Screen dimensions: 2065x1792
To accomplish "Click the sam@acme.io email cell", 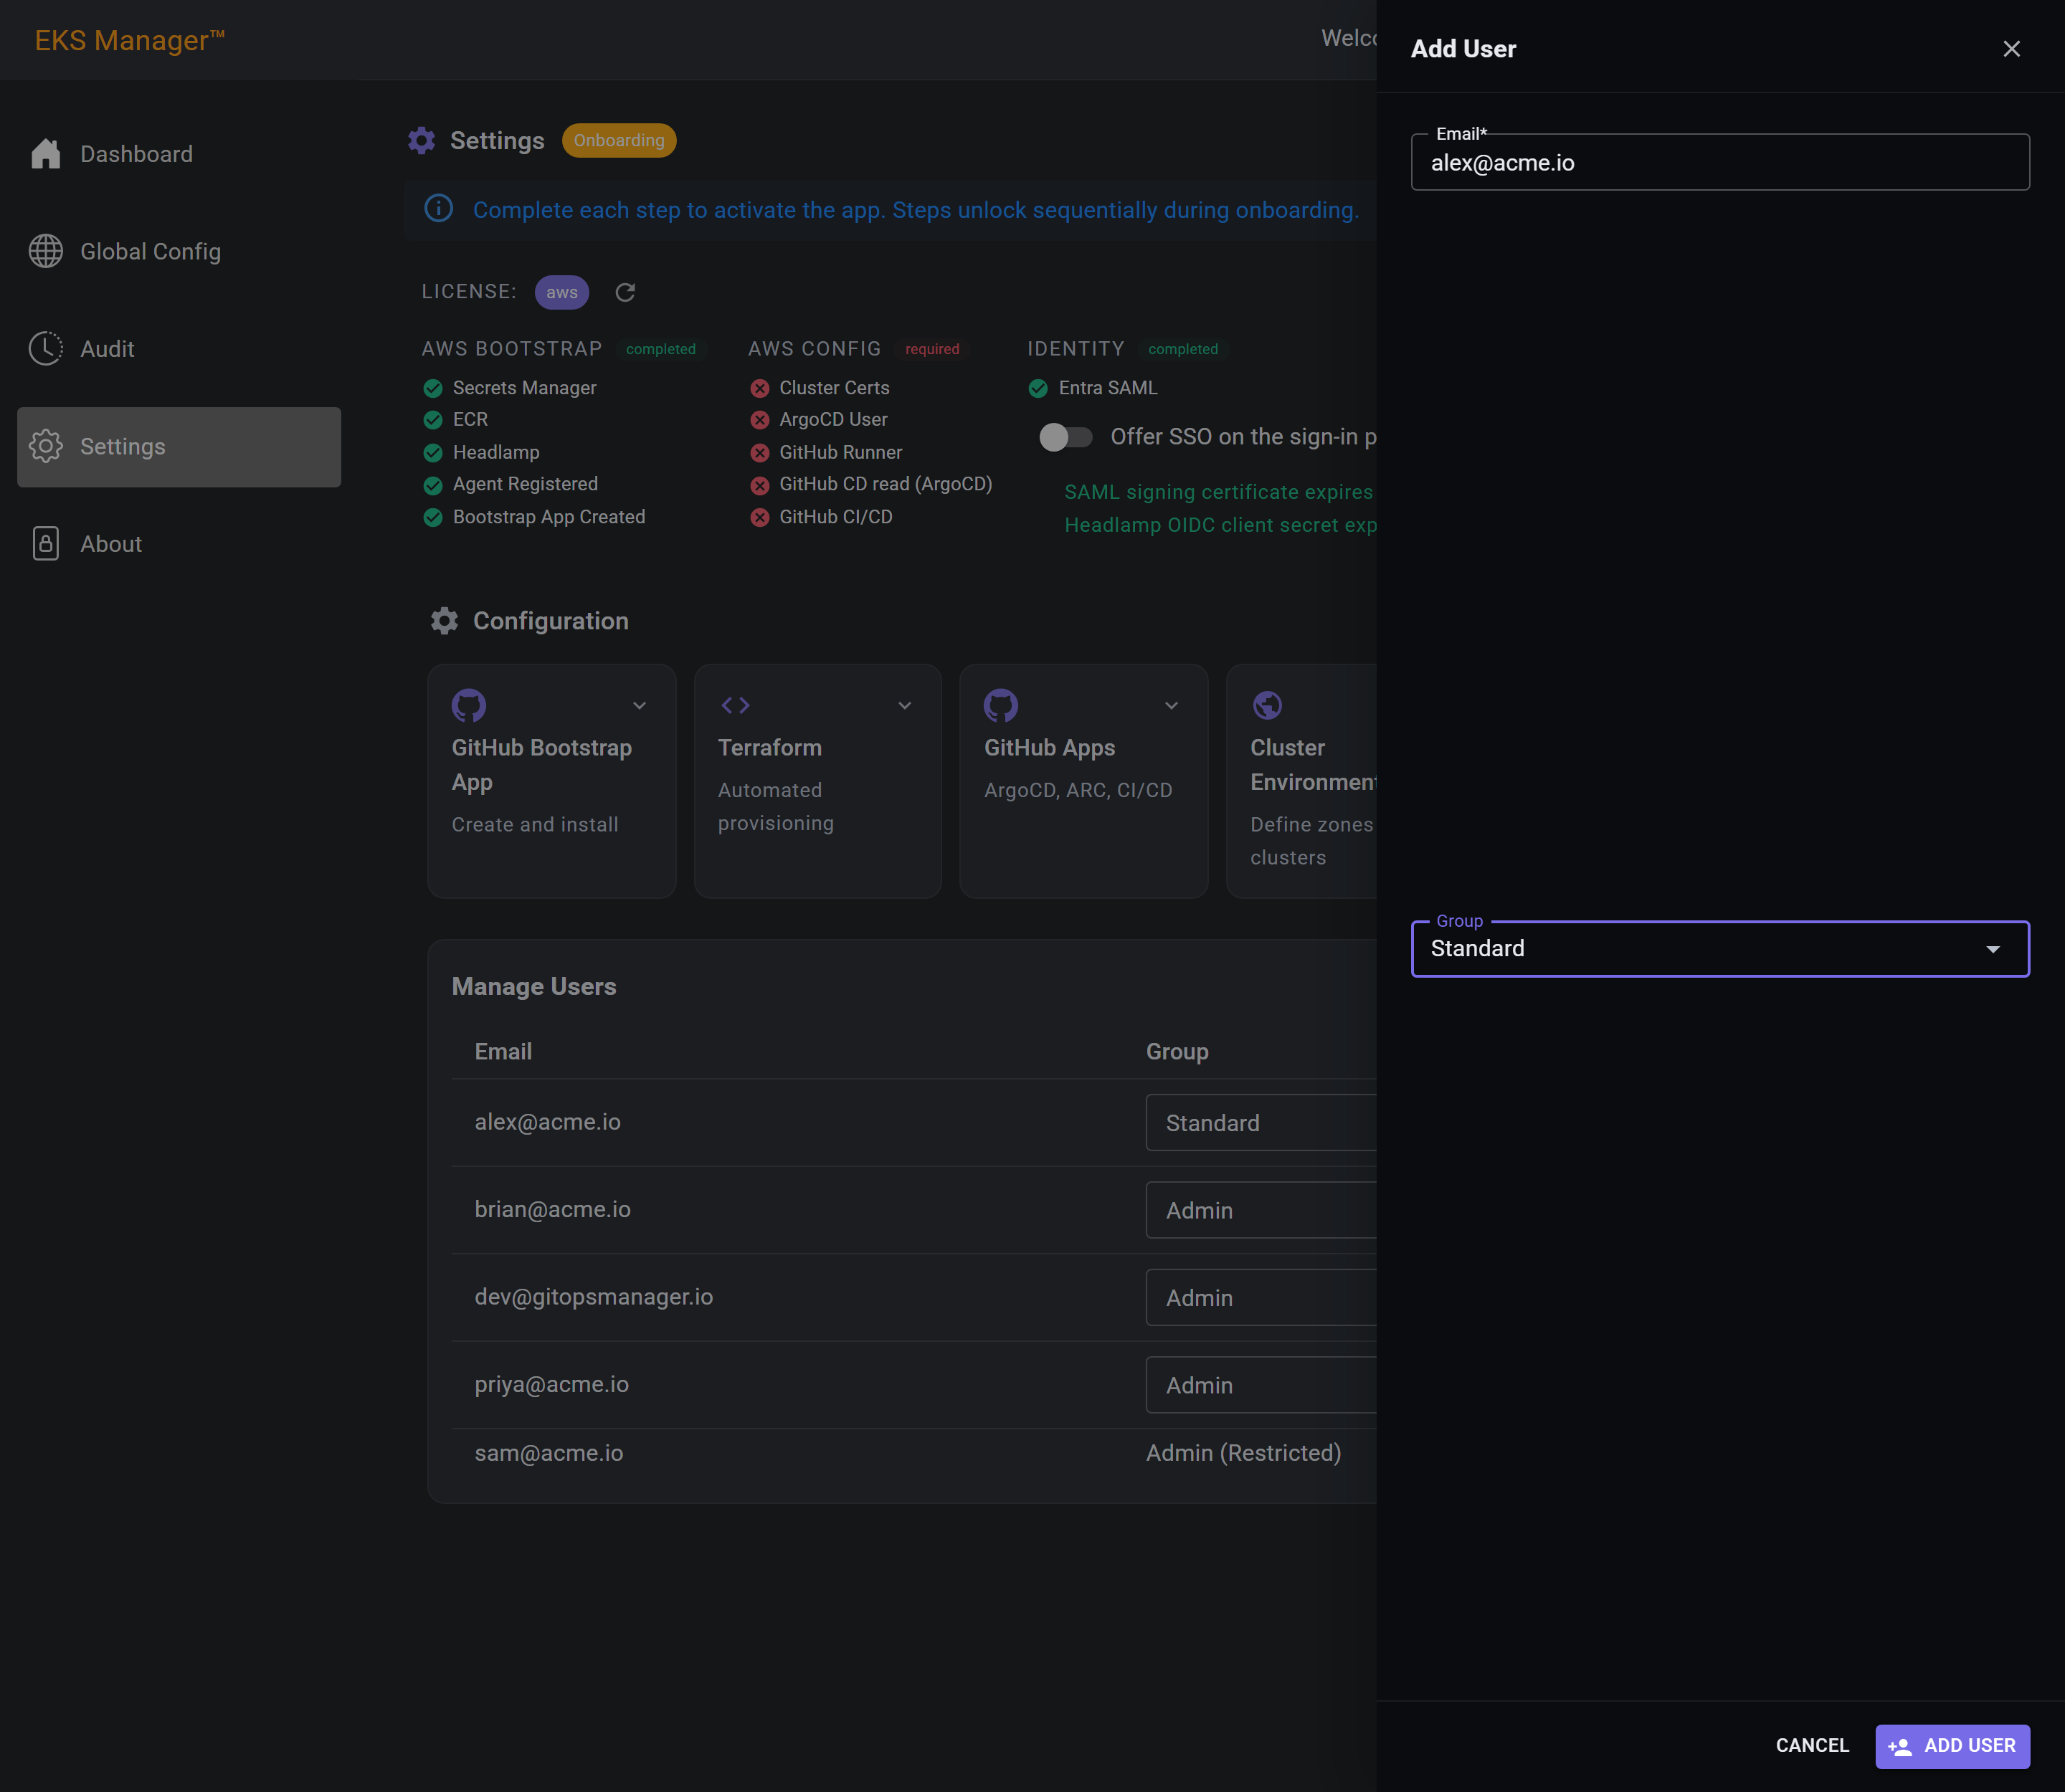I will coord(549,1453).
